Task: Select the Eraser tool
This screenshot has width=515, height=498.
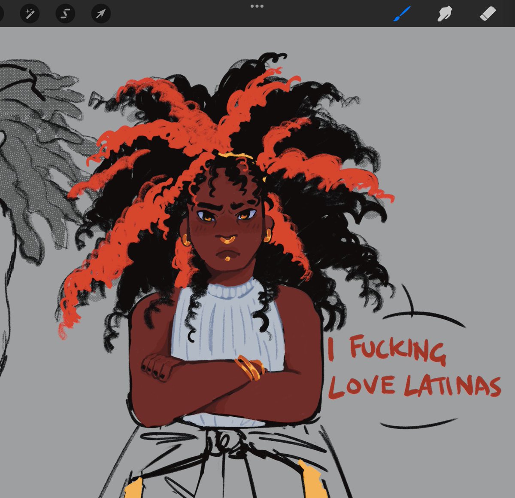Action: 488,14
